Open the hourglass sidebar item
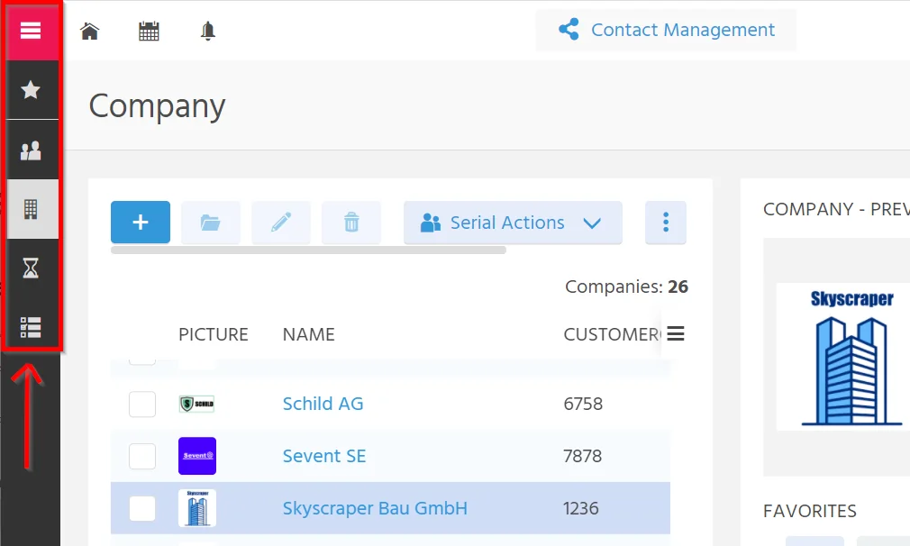Viewport: 910px width, 546px height. pyautogui.click(x=31, y=268)
